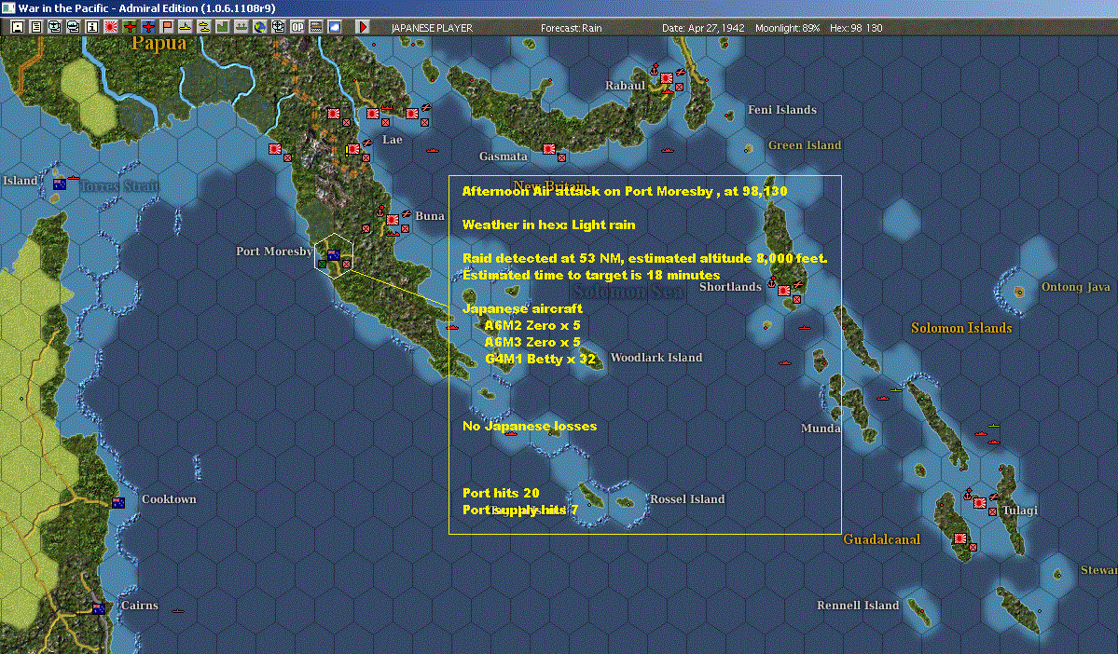Image resolution: width=1118 pixels, height=654 pixels.
Task: Click the globe toolbar icon
Action: coord(259,27)
